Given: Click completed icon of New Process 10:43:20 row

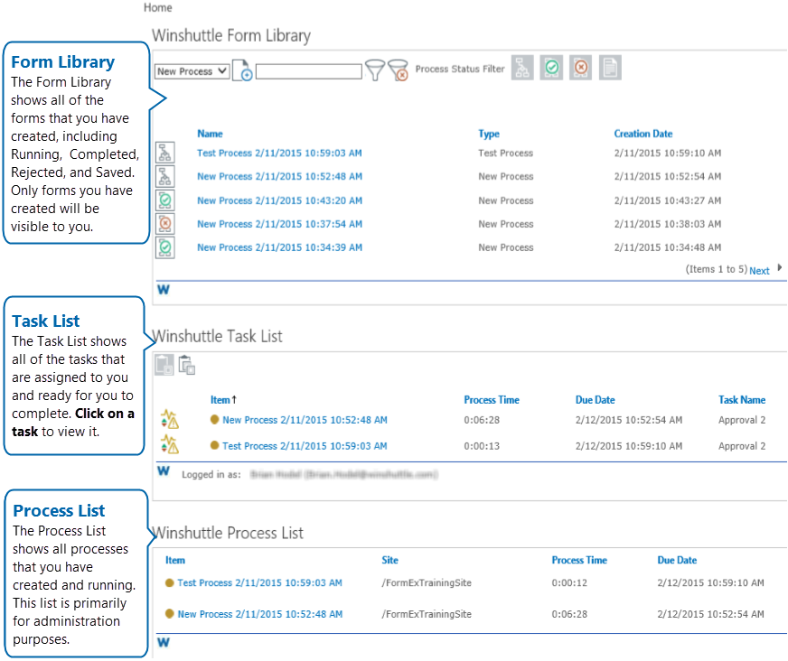Looking at the screenshot, I should coord(164,200).
